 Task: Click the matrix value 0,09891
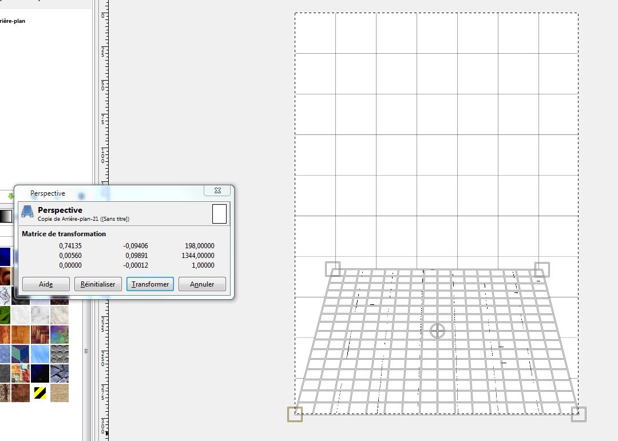point(136,255)
